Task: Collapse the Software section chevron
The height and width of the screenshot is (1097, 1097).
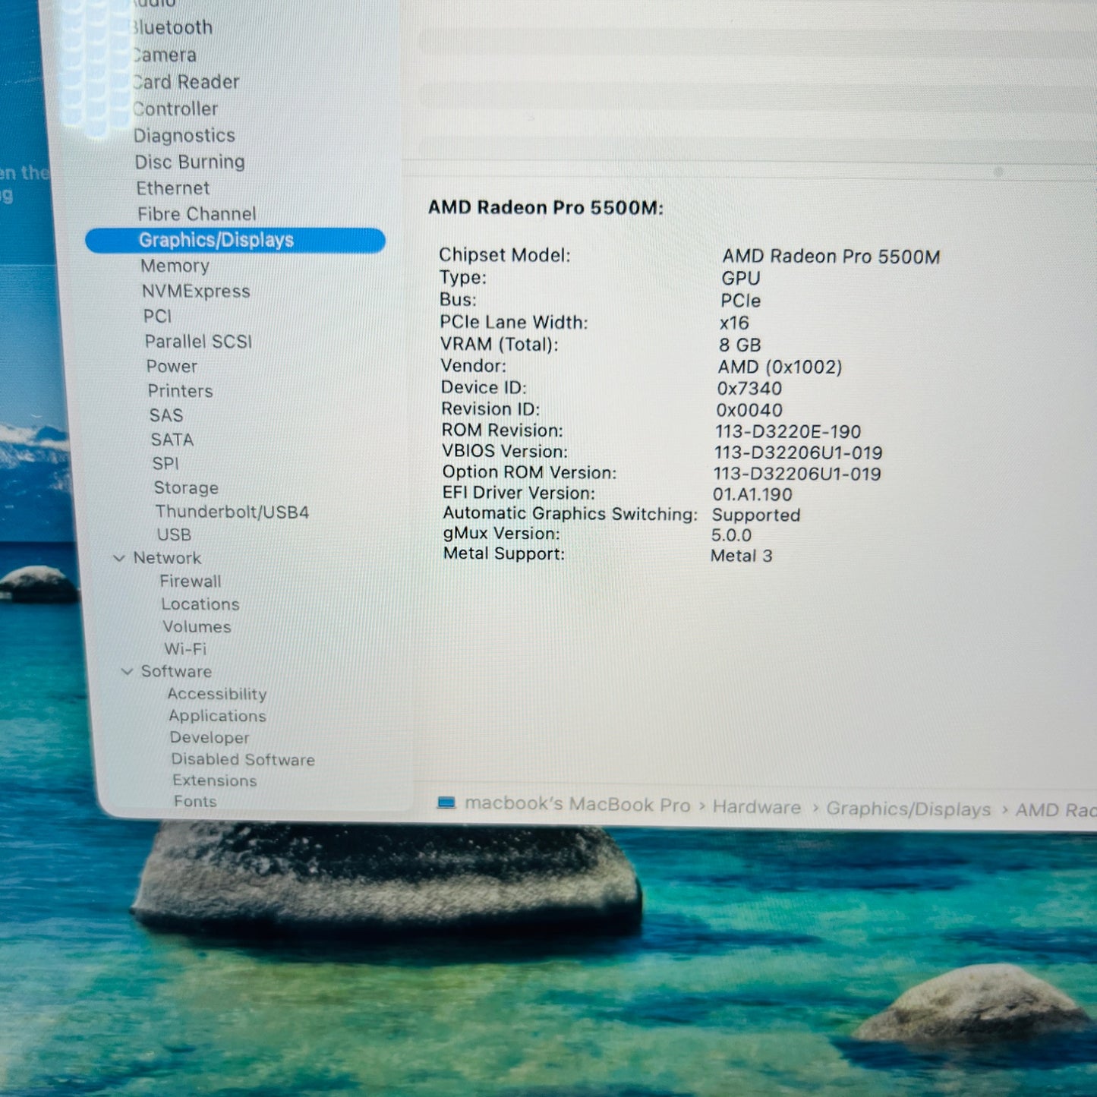Action: point(127,671)
